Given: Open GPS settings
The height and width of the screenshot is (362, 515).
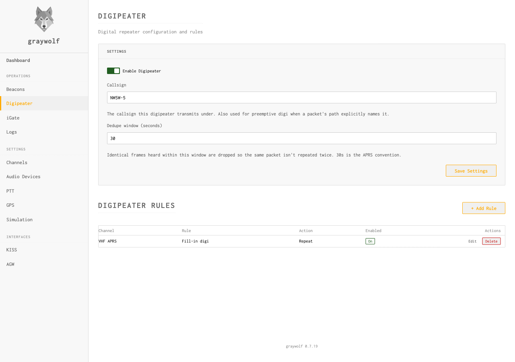Looking at the screenshot, I should (x=10, y=205).
